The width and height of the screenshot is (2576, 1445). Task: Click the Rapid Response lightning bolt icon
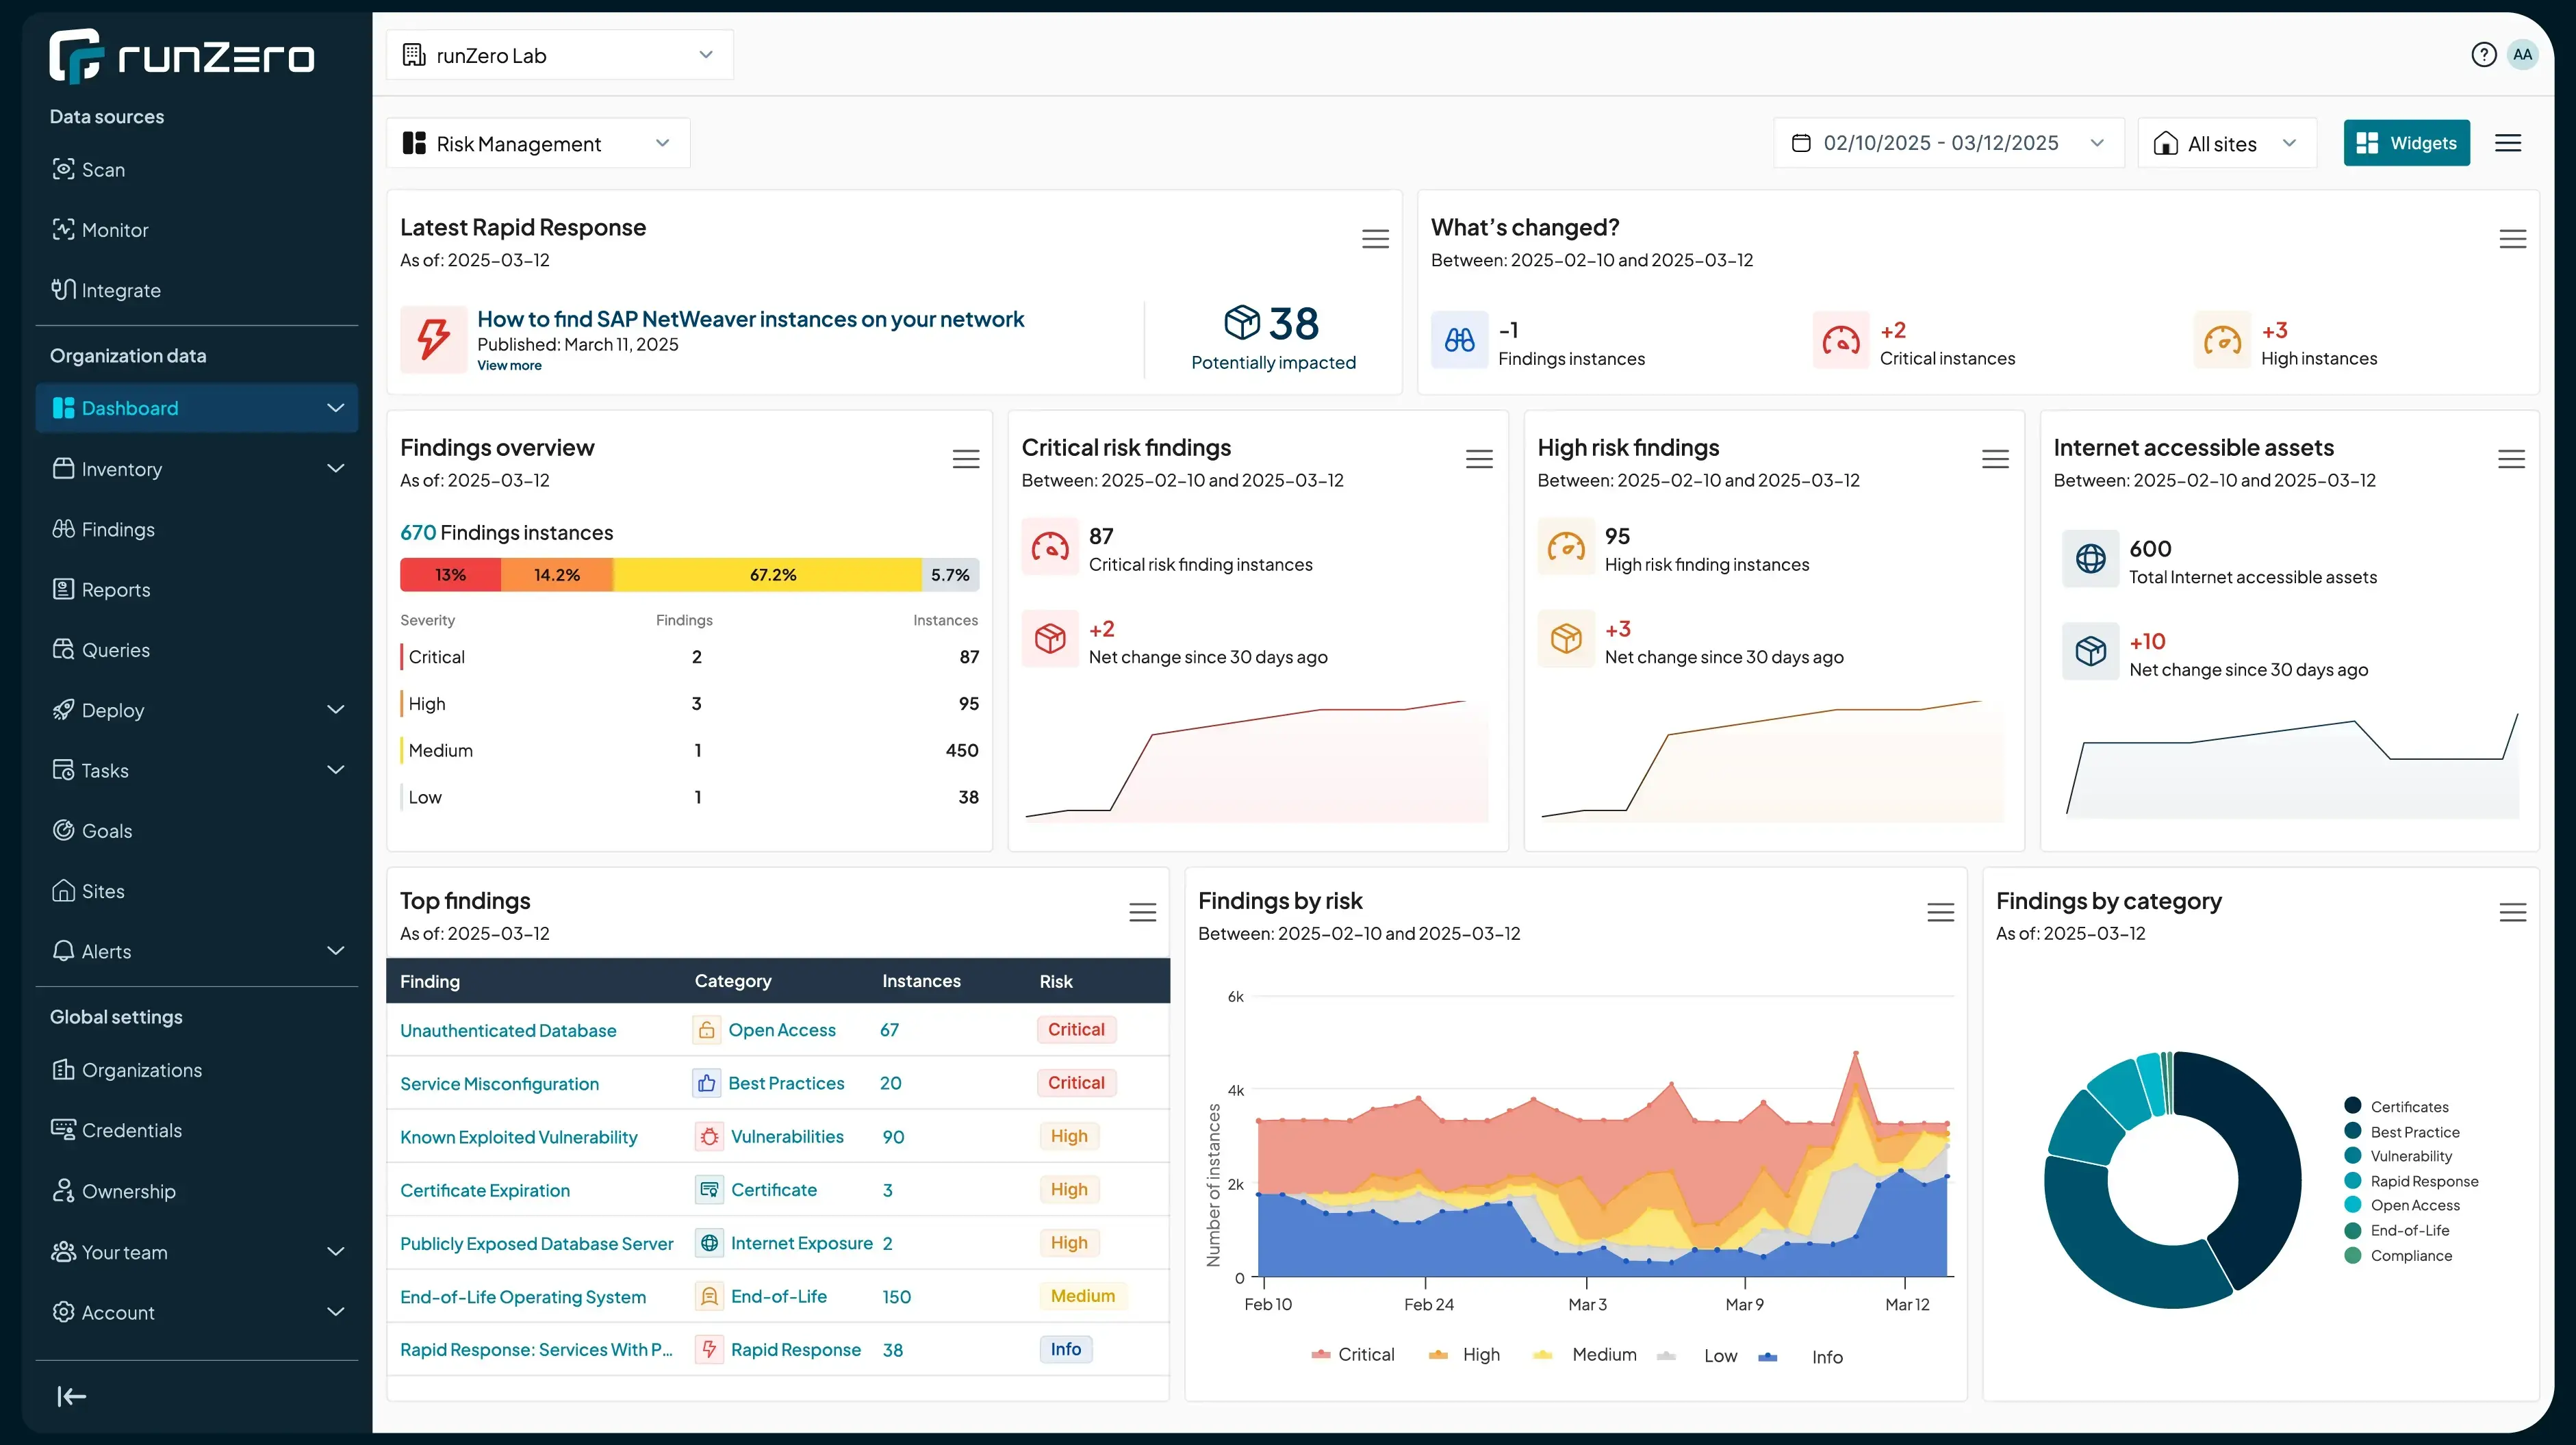(434, 339)
